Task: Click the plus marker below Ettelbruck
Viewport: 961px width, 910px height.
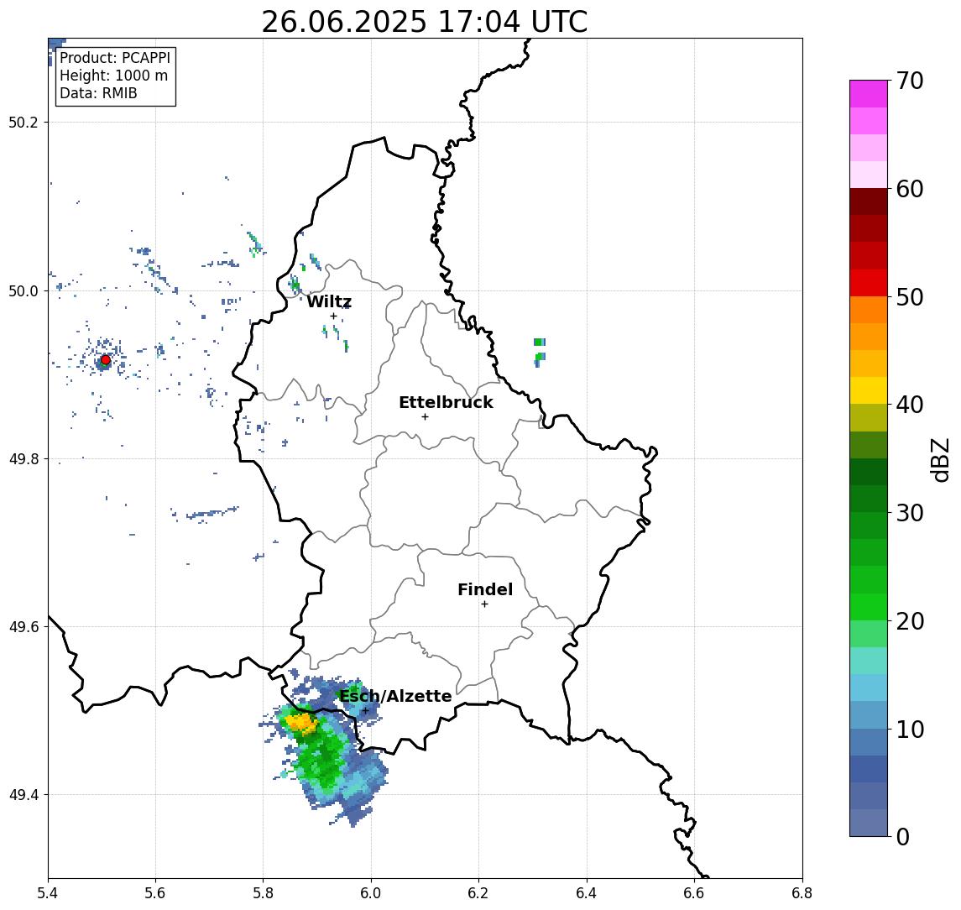Action: [x=425, y=417]
